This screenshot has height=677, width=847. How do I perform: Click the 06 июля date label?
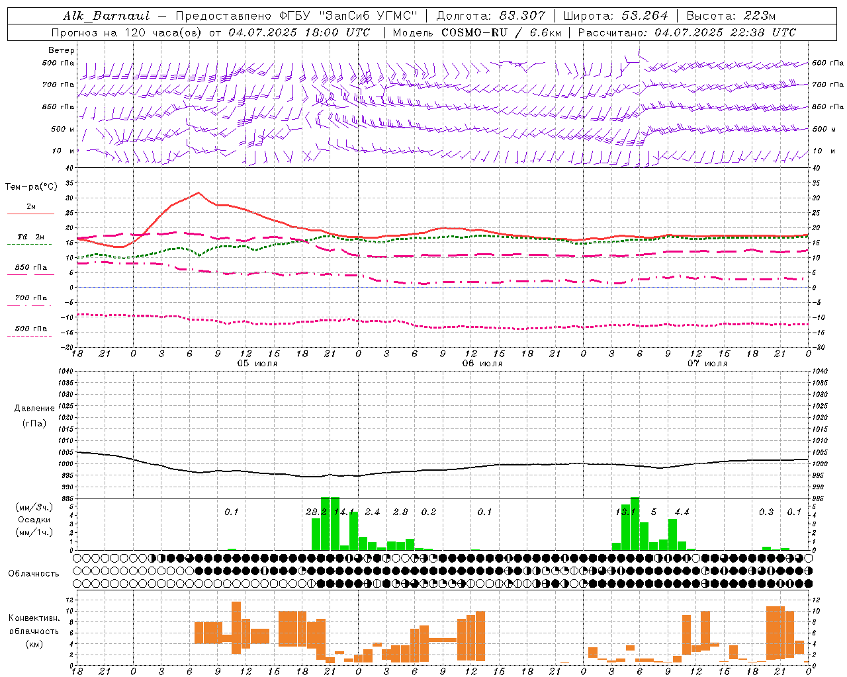point(482,364)
